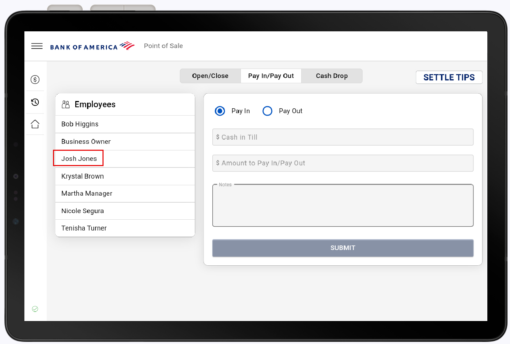The image size is (510, 344).
Task: Pick Tenisha Turner in the Employees list
Action: [x=84, y=228]
